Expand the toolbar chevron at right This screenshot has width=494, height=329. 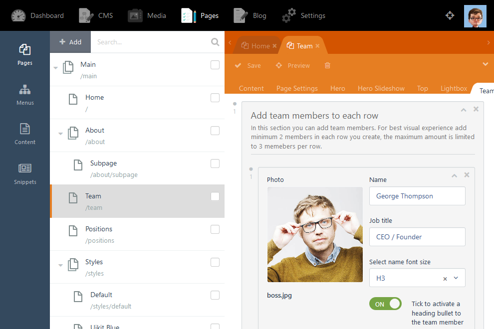tap(486, 64)
